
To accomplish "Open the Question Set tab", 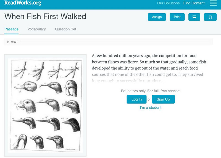I will pos(65,29).
